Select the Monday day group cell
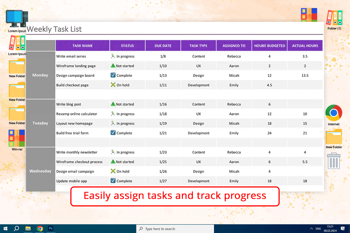Image resolution: width=350 pixels, height=233 pixels. (40, 75)
